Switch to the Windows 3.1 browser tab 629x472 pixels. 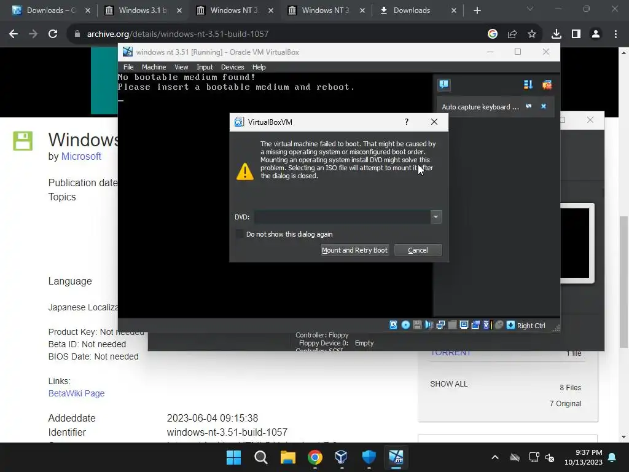tap(143, 10)
